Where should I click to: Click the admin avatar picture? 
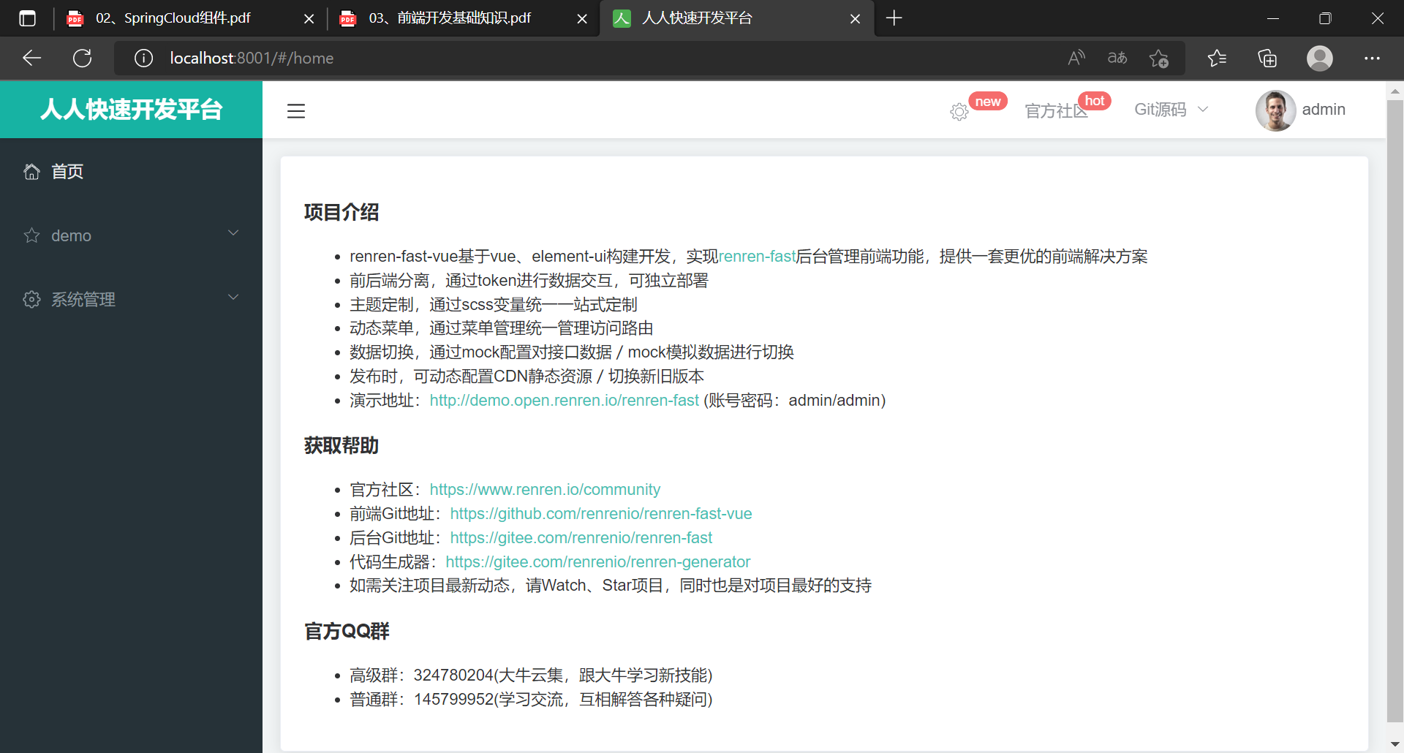pyautogui.click(x=1275, y=110)
